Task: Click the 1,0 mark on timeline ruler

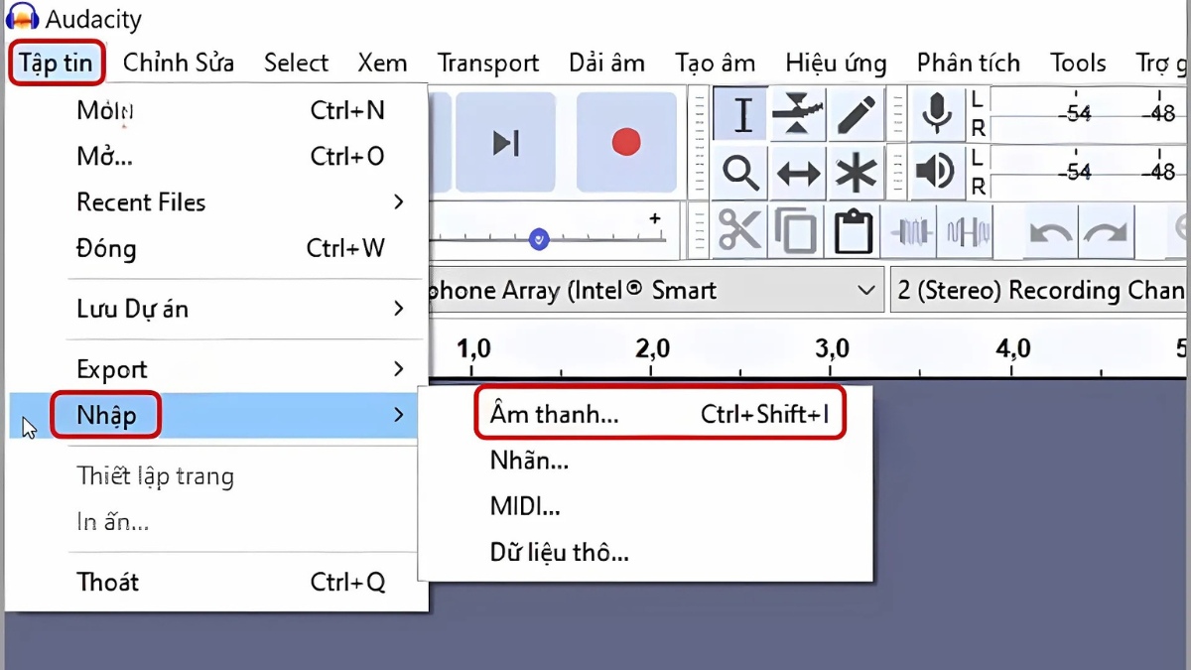Action: pyautogui.click(x=473, y=349)
